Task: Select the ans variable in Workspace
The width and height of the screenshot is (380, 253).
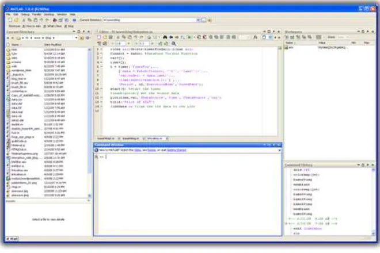Action: click(x=290, y=48)
